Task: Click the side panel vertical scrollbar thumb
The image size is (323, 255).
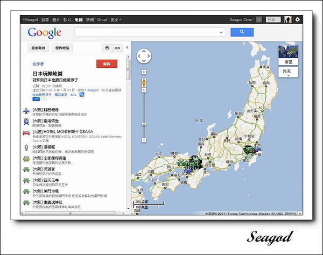Action: pos(128,69)
